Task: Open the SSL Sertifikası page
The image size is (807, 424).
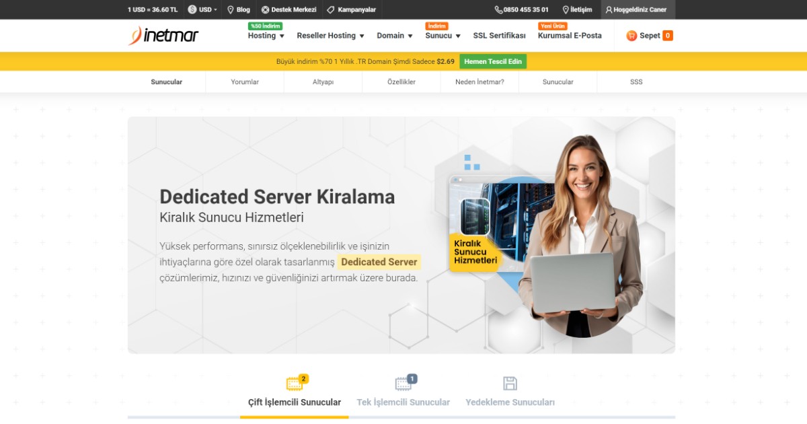Action: pos(499,36)
